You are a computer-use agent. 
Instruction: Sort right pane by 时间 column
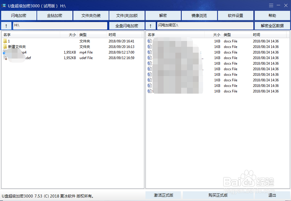269,35
